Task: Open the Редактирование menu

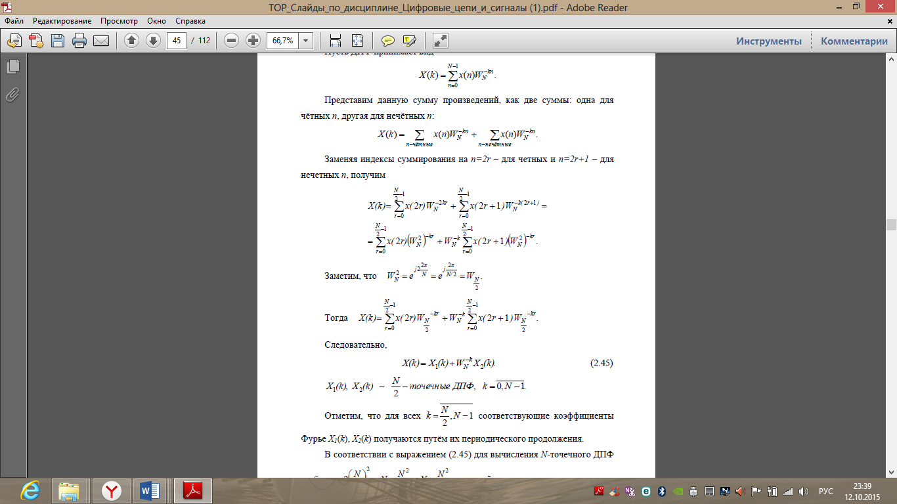Action: pos(63,21)
